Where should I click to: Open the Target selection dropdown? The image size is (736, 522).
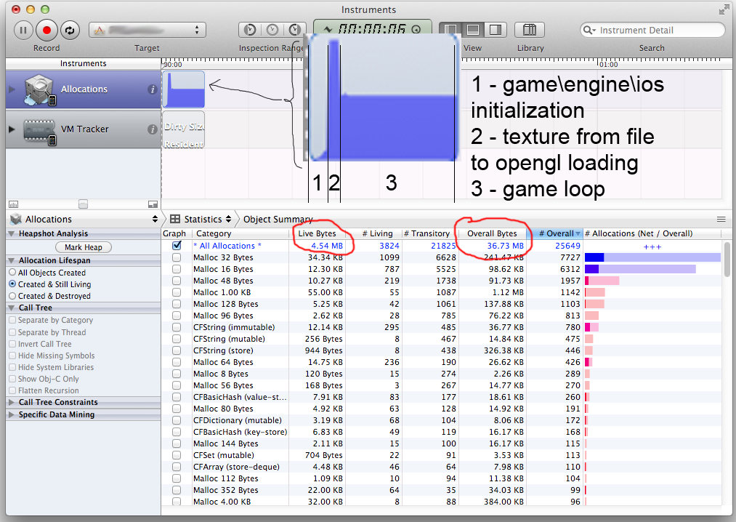tap(146, 30)
